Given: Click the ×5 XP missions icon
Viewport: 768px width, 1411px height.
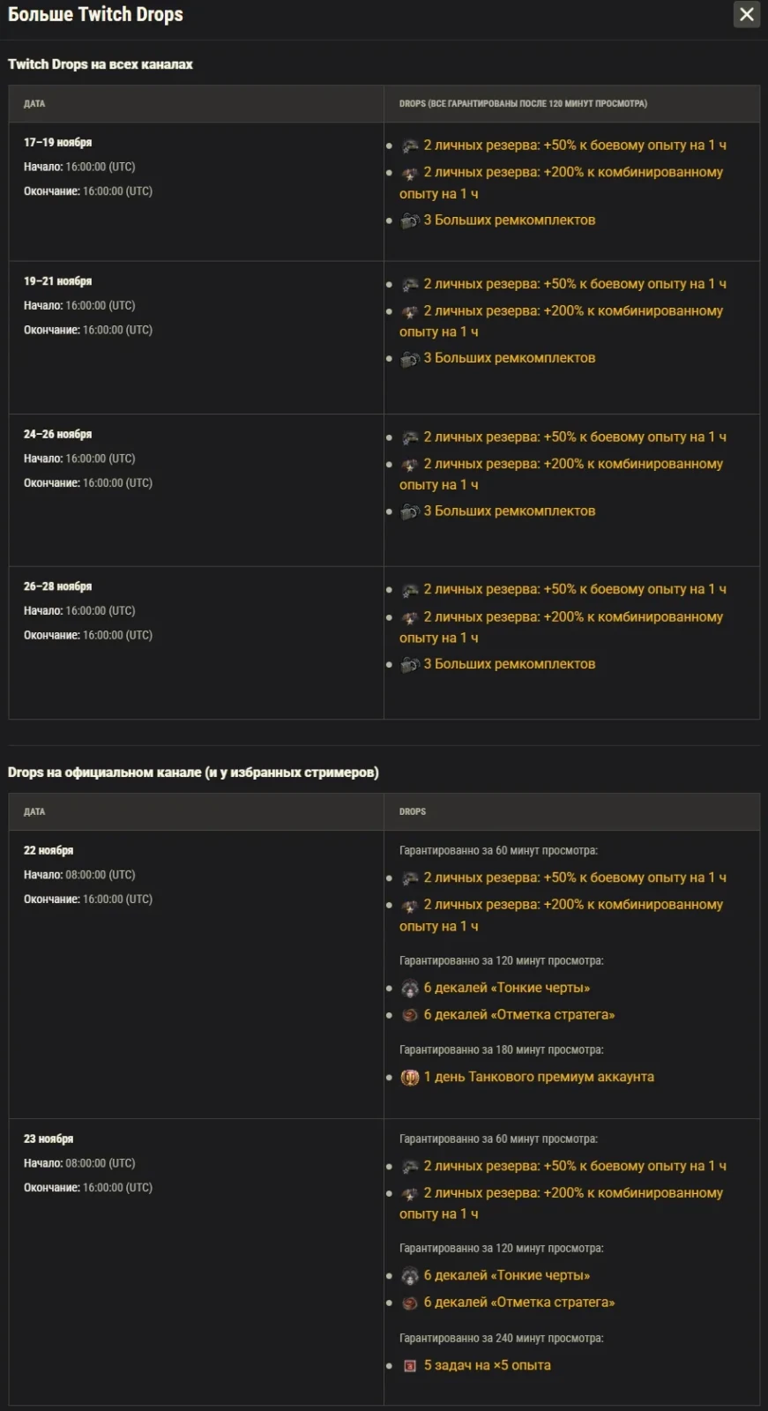Looking at the screenshot, I should (x=410, y=1366).
